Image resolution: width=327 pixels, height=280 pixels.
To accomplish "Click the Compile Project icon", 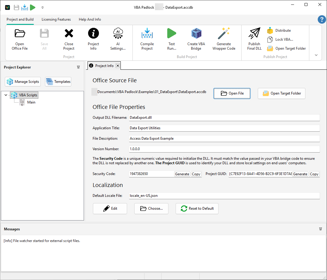I will (x=147, y=38).
